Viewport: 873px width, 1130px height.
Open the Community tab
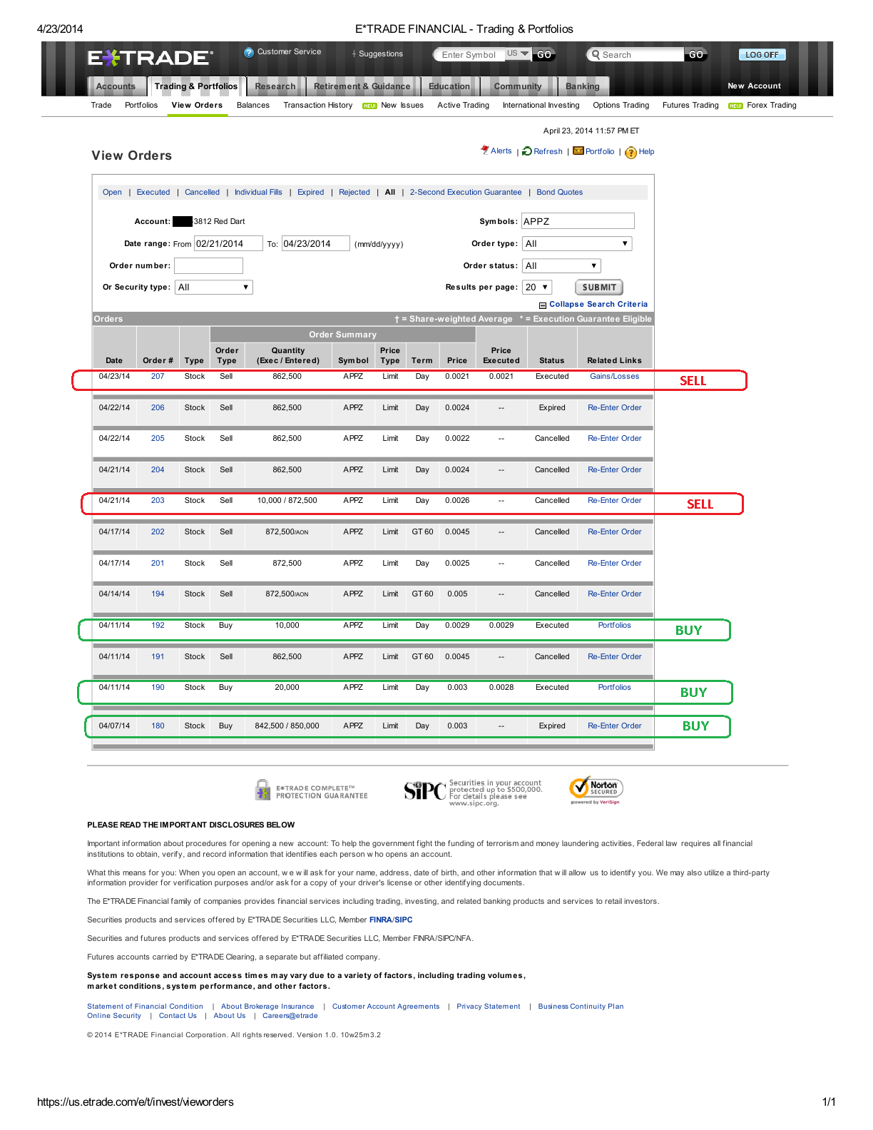(x=518, y=86)
